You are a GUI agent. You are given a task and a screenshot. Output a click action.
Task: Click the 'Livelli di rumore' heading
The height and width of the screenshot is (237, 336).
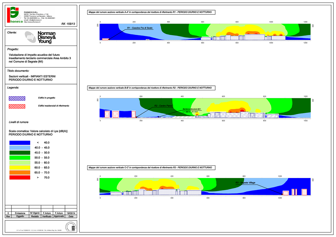(x=19, y=122)
